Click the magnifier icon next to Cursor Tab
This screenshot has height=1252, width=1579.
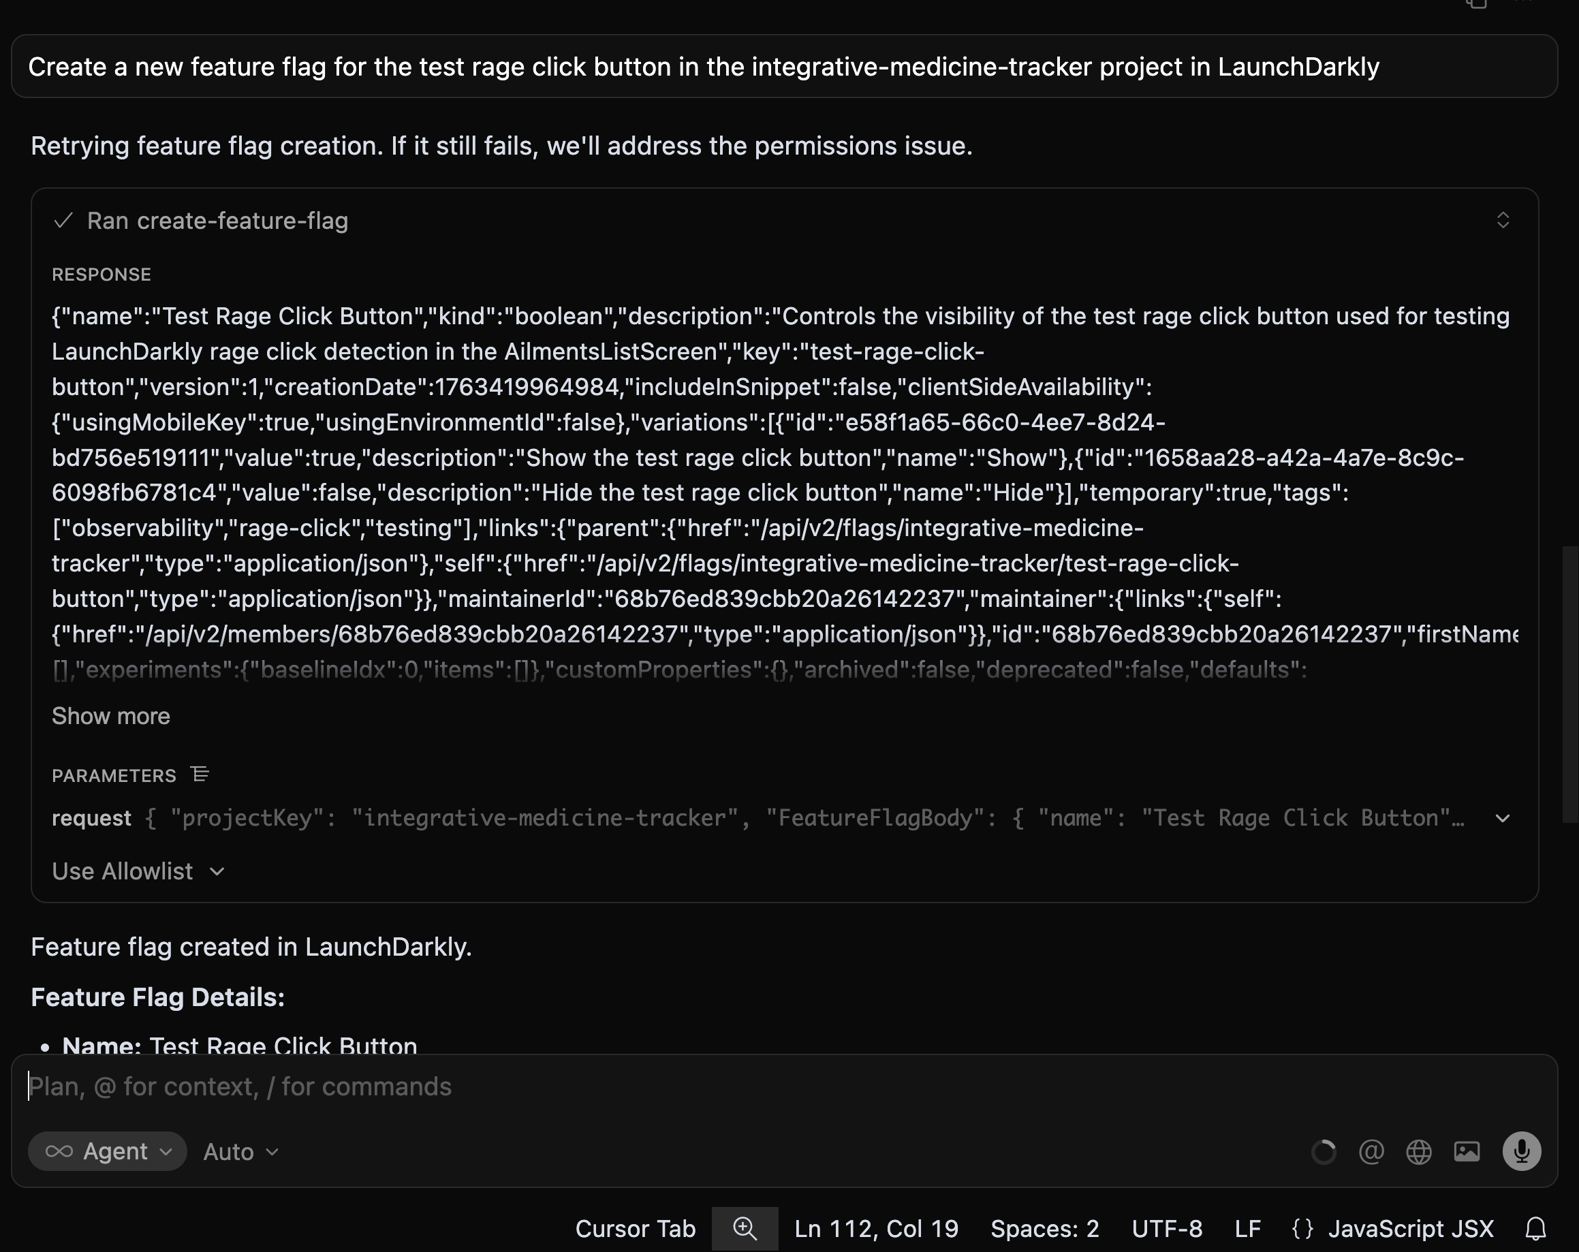(x=745, y=1229)
